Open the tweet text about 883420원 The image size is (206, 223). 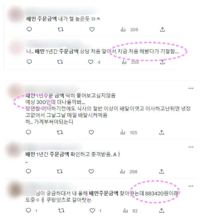click(x=102, y=197)
